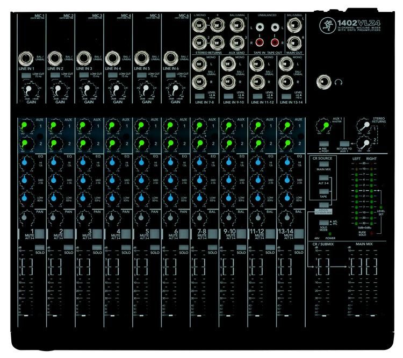Mute channel 1
Image resolution: width=403 pixels, height=358 pixels.
40,234
